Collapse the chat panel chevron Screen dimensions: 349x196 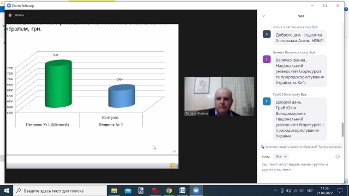(x=264, y=16)
